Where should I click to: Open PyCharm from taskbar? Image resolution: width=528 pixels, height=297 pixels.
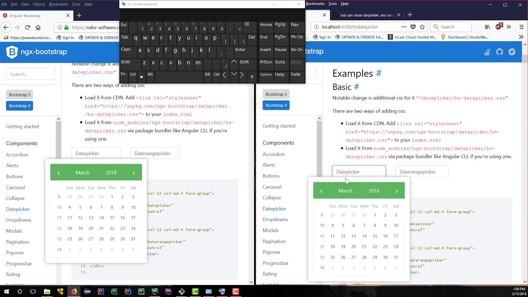coord(141,291)
